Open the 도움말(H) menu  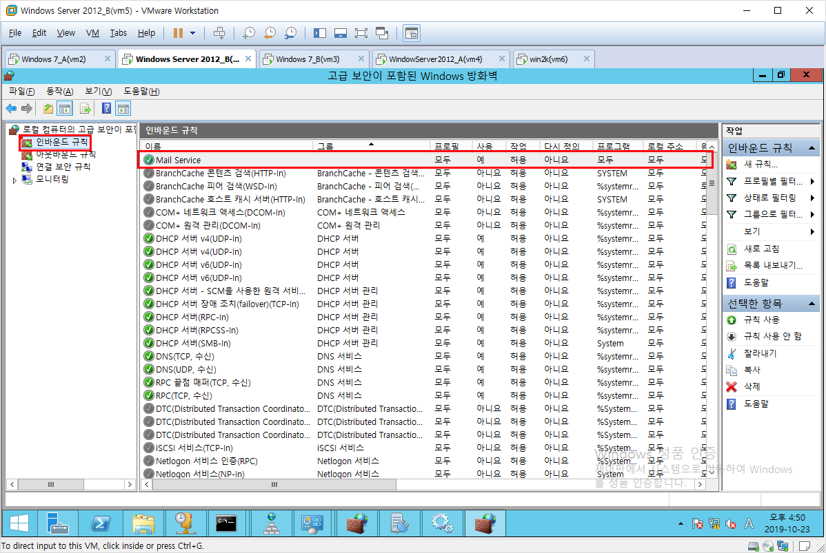click(x=141, y=91)
